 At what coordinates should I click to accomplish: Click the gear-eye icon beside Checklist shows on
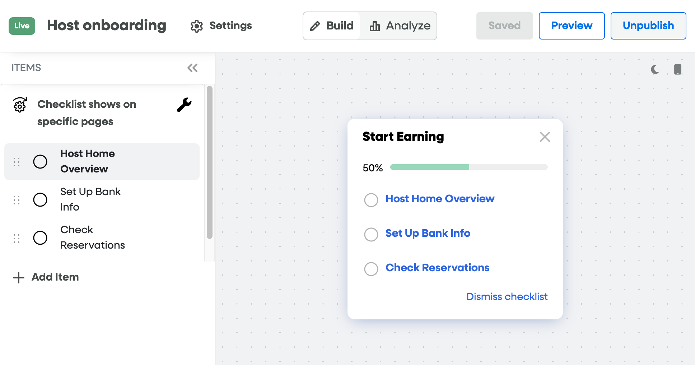point(20,105)
